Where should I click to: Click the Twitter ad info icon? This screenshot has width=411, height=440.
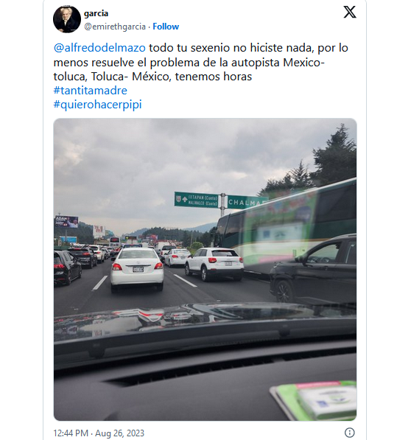tap(349, 433)
